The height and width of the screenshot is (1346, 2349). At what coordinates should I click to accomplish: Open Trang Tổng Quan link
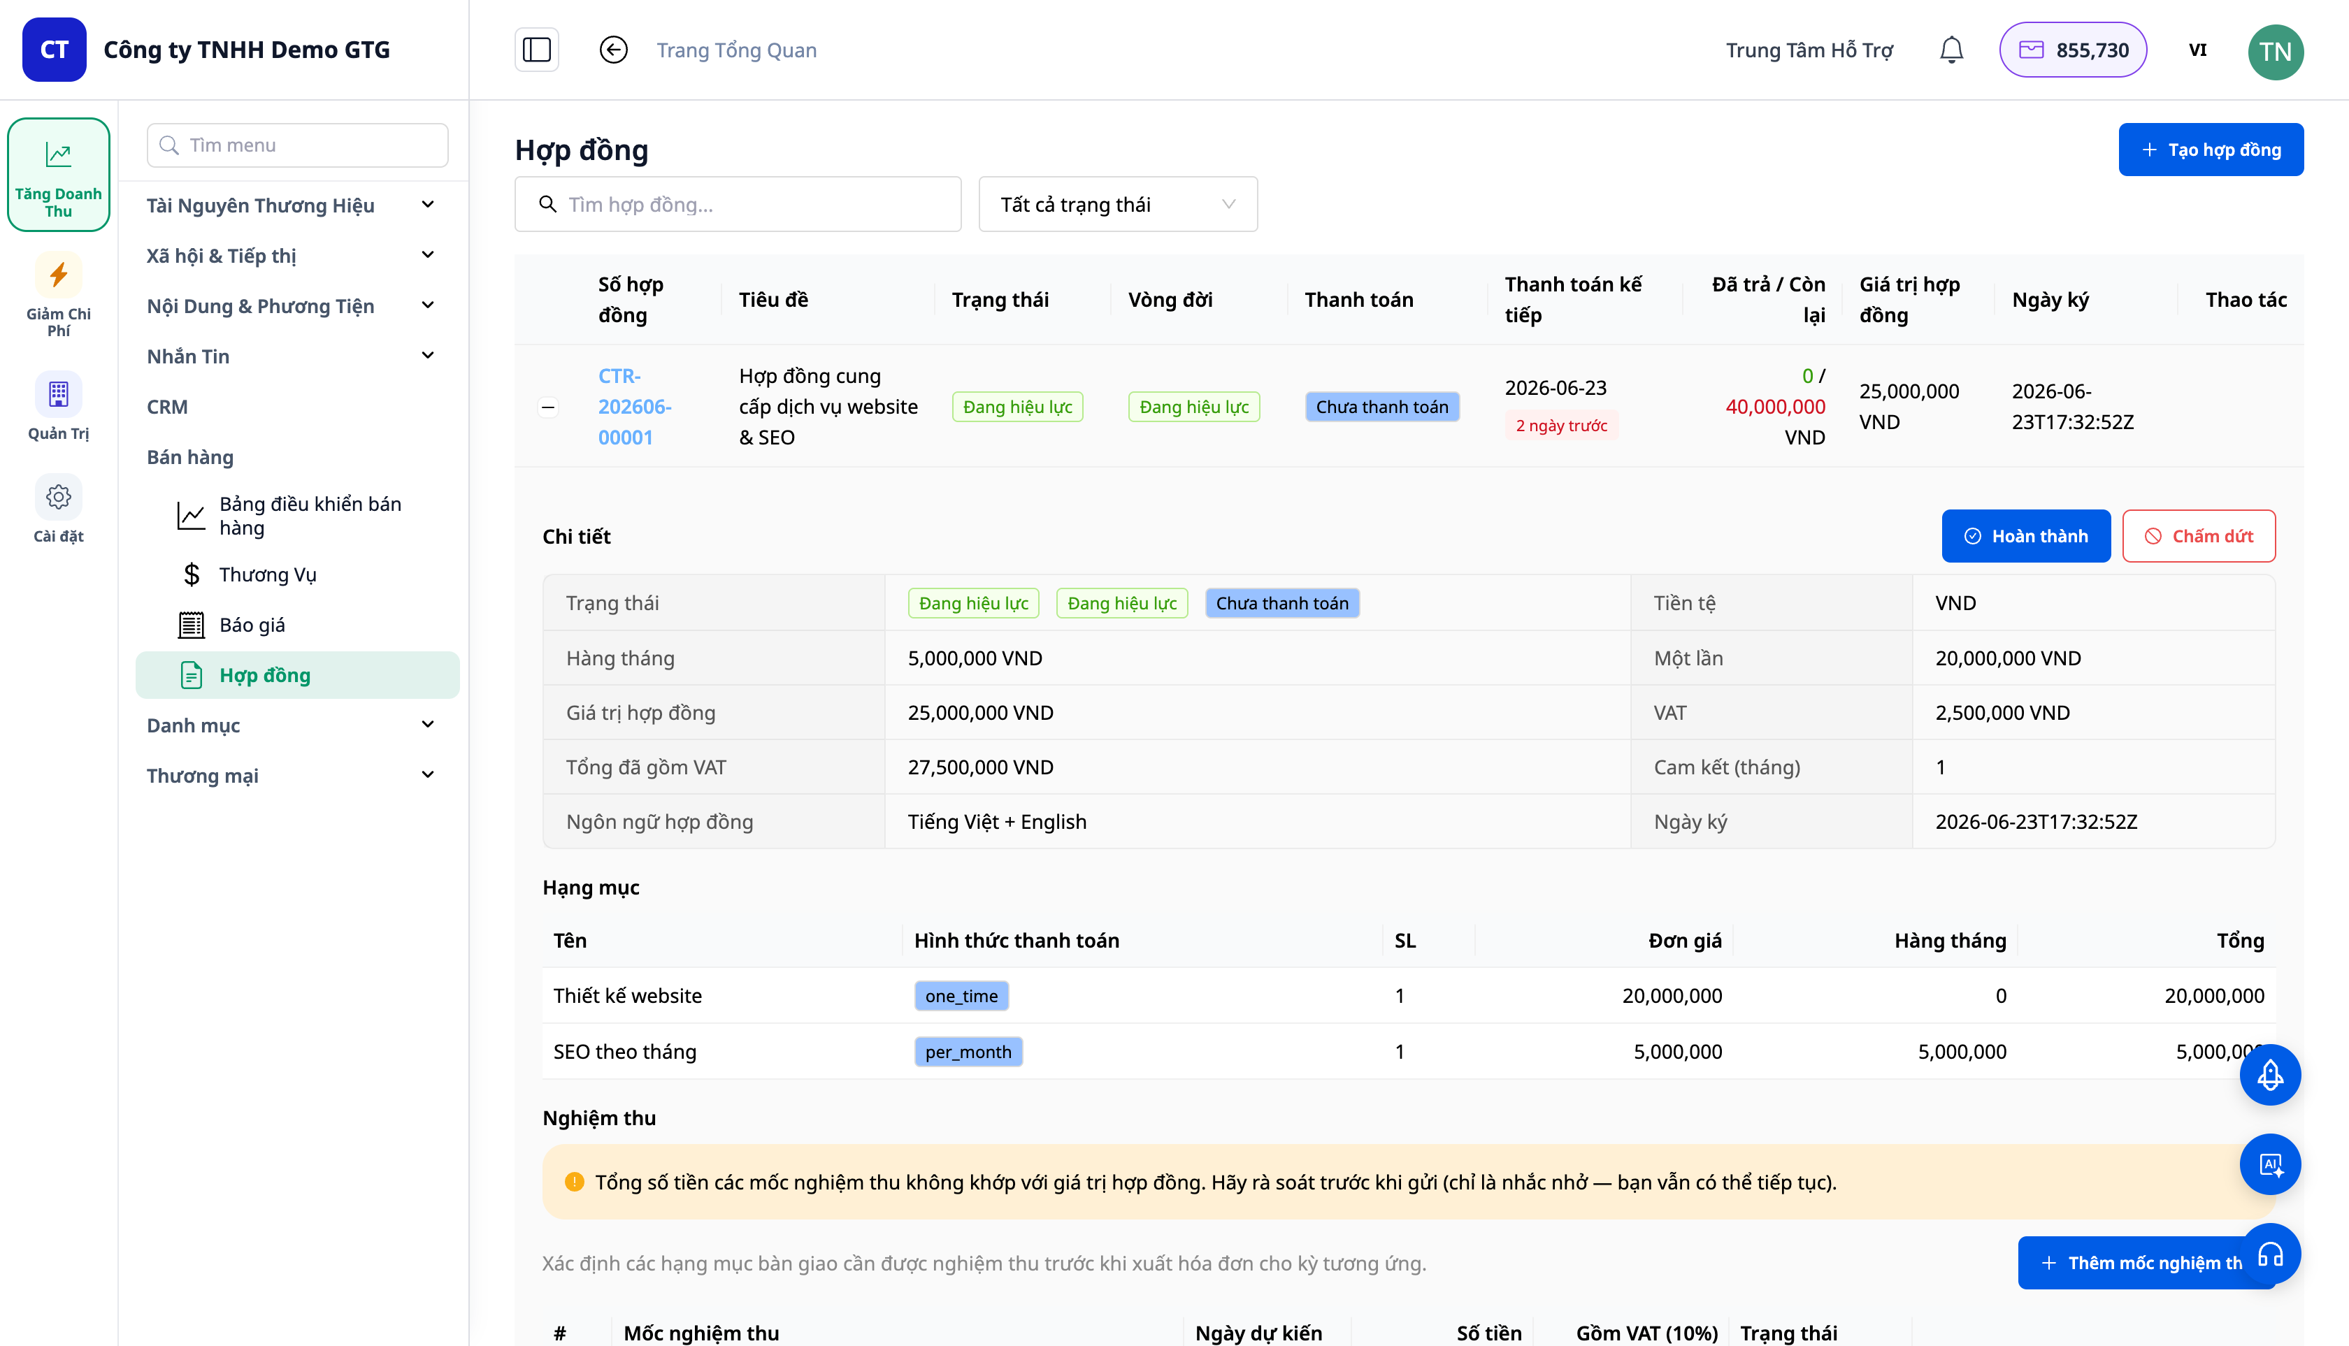[737, 50]
